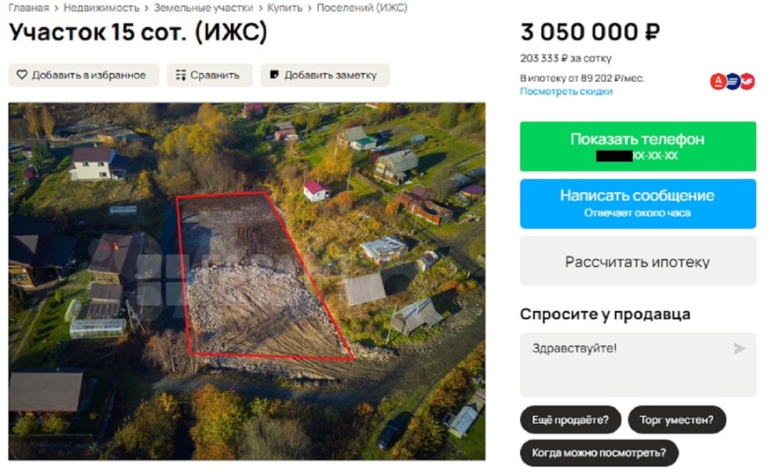Viewport: 779px width, 475px height.
Task: Click the note icon in Добавить заметку
Action: (x=274, y=75)
